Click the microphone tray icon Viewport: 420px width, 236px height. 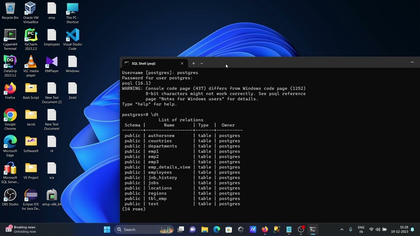pos(351,229)
